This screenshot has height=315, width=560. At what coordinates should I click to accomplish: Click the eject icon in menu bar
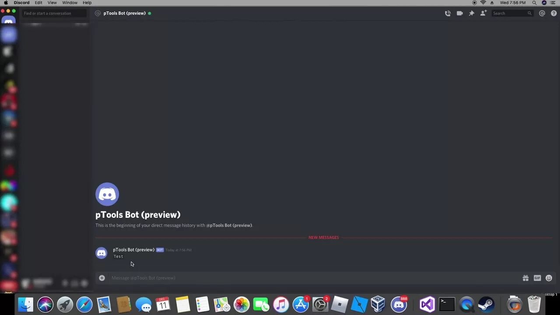(x=492, y=3)
